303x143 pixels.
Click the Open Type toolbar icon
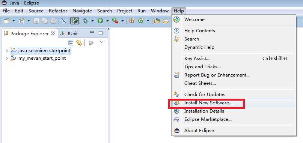point(157,21)
